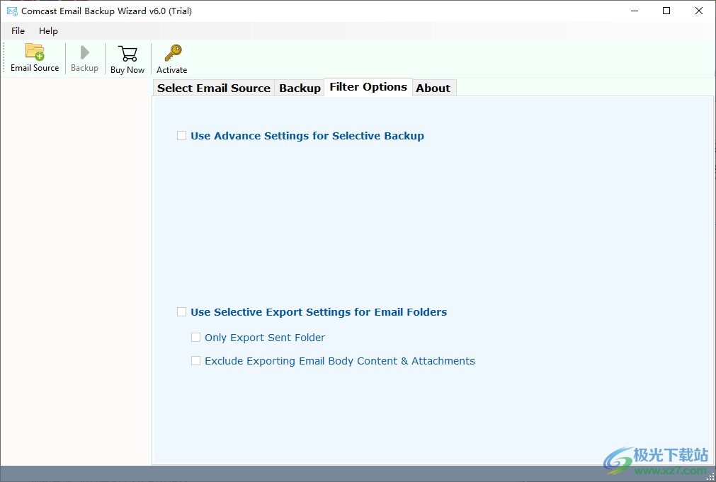The height and width of the screenshot is (482, 716).
Task: Click the Email Source folder icon
Action: click(35, 52)
